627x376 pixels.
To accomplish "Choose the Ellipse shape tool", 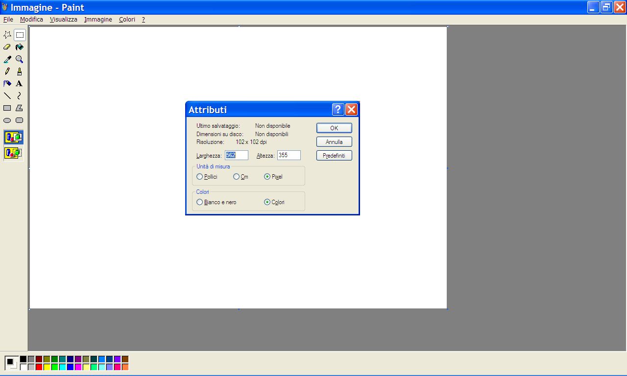I will [7, 120].
